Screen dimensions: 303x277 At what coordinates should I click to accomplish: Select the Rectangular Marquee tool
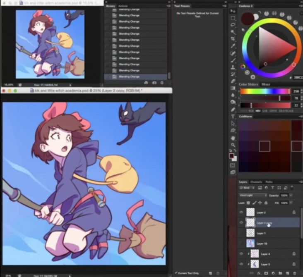(233, 18)
